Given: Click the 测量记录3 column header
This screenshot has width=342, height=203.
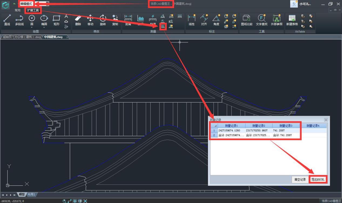Looking at the screenshot, I should (286, 126).
